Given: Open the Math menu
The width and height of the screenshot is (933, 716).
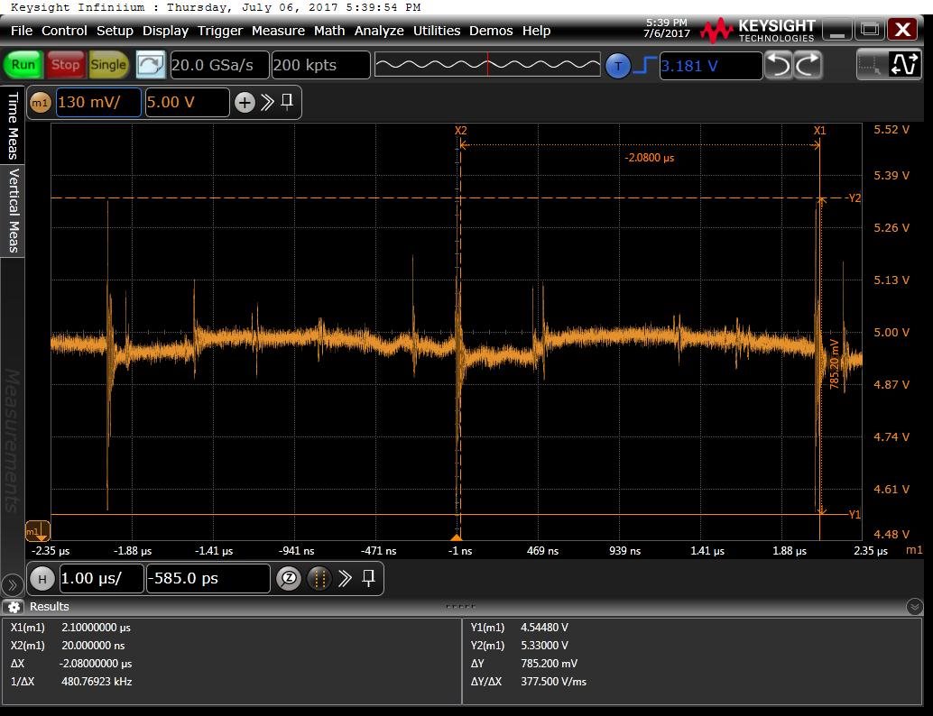Looking at the screenshot, I should [329, 31].
